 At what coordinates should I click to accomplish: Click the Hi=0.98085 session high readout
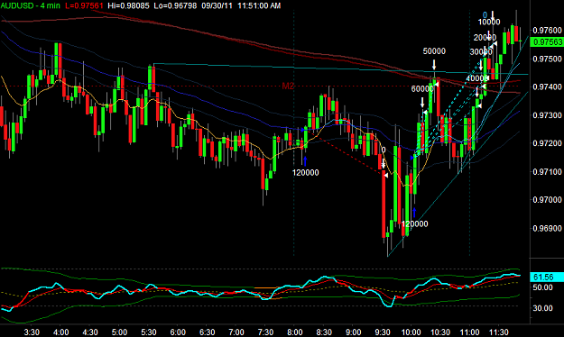[x=128, y=5]
